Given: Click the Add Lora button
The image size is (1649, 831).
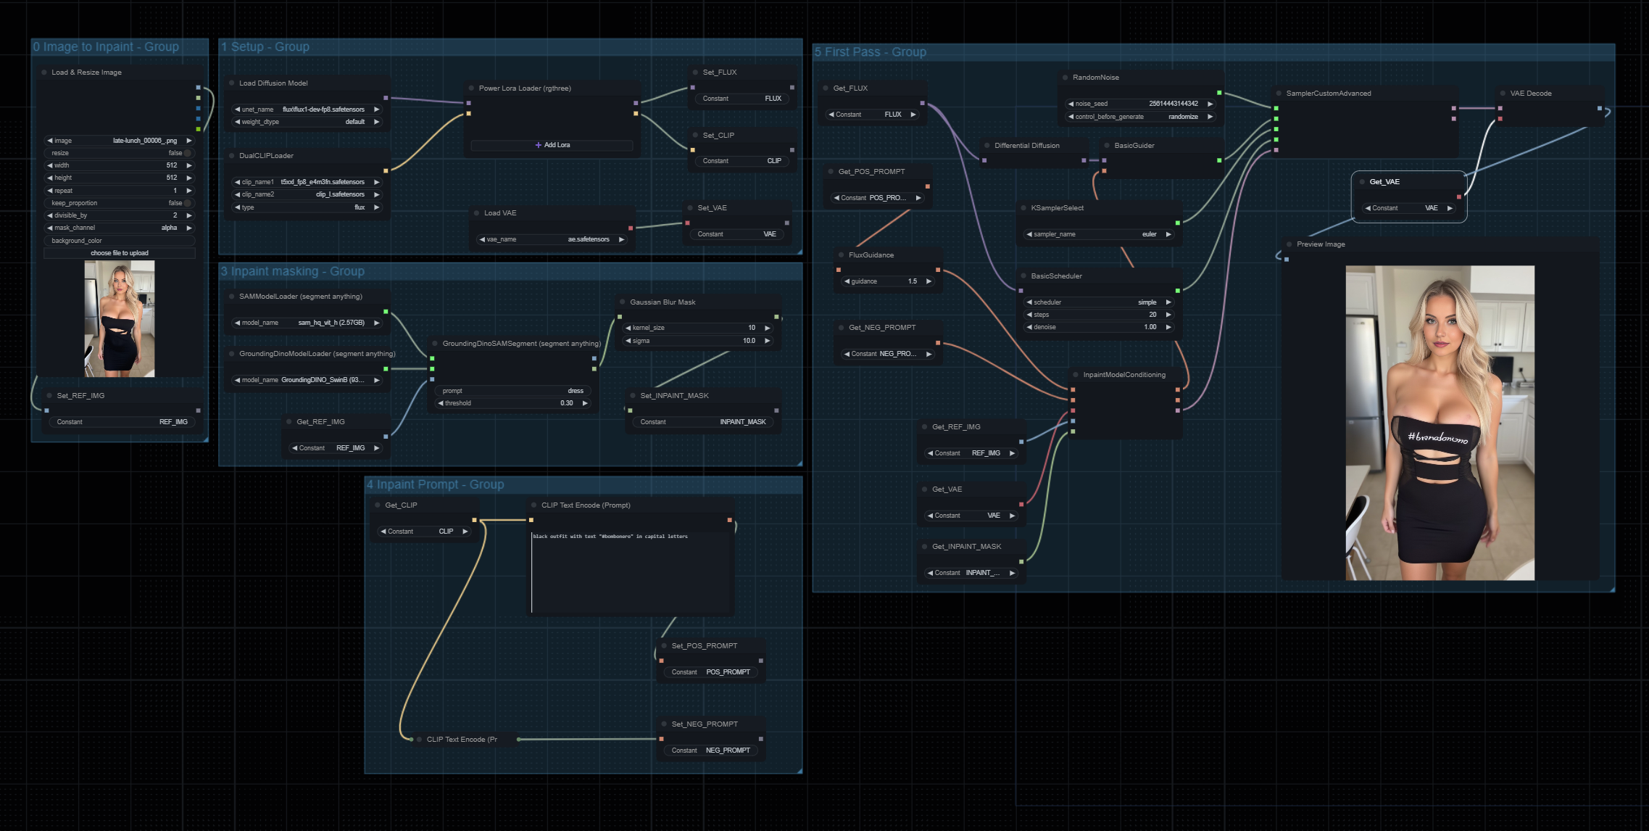Looking at the screenshot, I should coord(552,145).
